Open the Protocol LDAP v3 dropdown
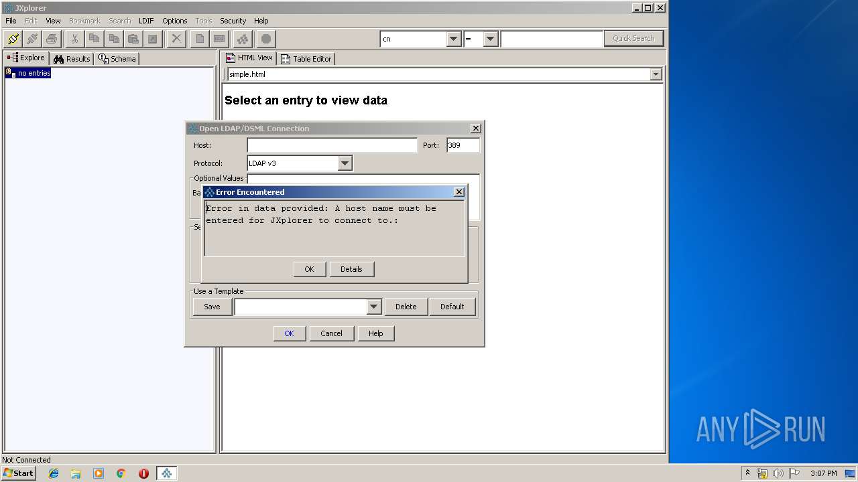Viewport: 858px width, 482px height. 345,163
